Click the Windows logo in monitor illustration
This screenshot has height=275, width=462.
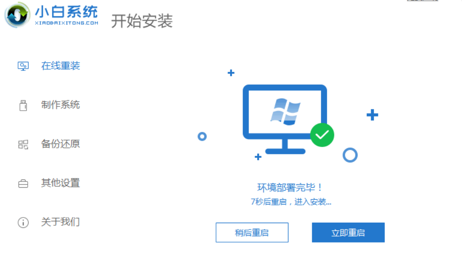[x=285, y=112]
